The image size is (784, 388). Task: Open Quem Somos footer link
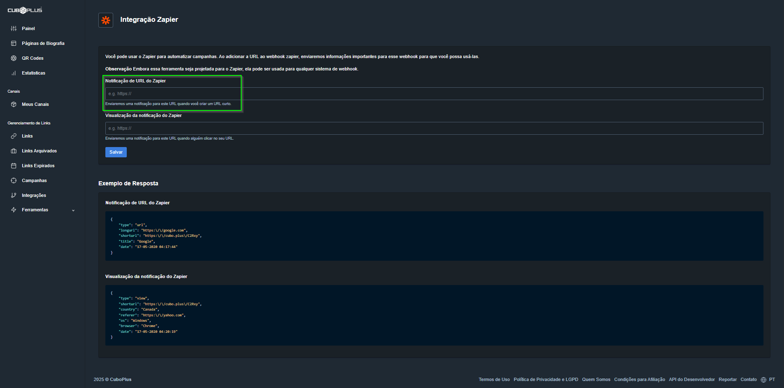[596, 380]
